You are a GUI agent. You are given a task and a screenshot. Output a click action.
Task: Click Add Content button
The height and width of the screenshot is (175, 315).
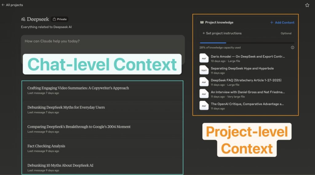point(282,22)
